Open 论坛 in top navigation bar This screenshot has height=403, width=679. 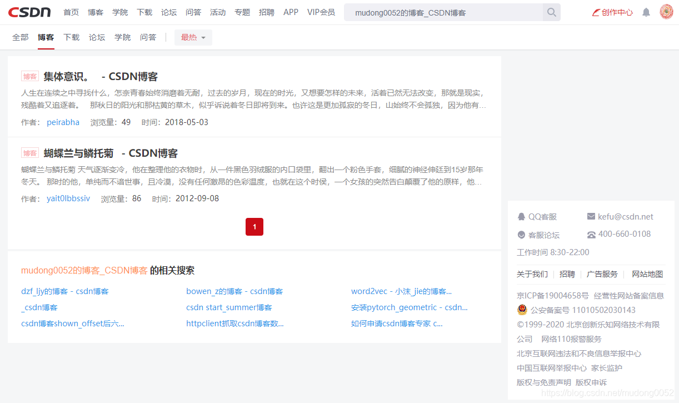pyautogui.click(x=169, y=12)
